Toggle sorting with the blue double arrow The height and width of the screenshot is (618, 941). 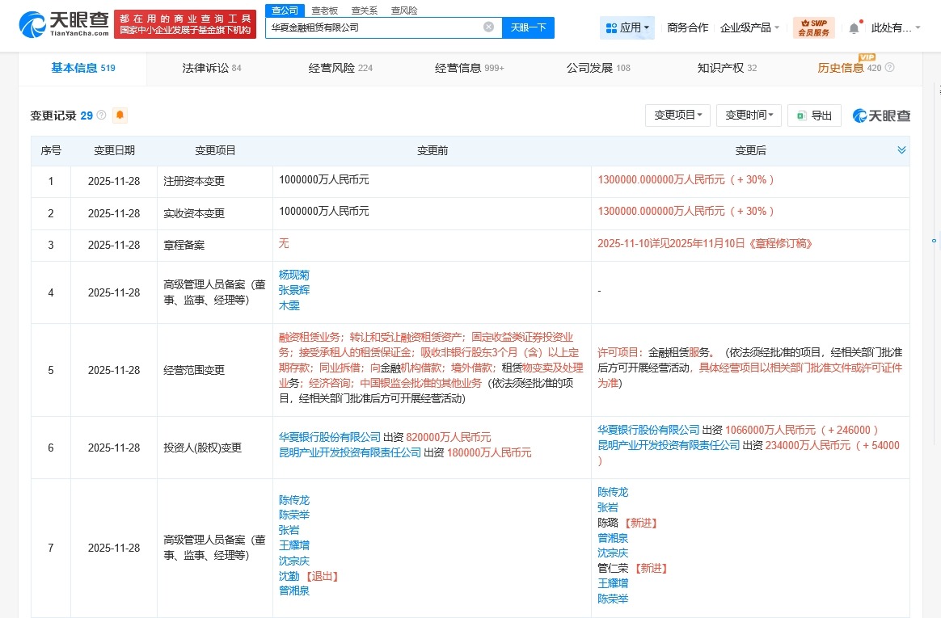pos(901,150)
